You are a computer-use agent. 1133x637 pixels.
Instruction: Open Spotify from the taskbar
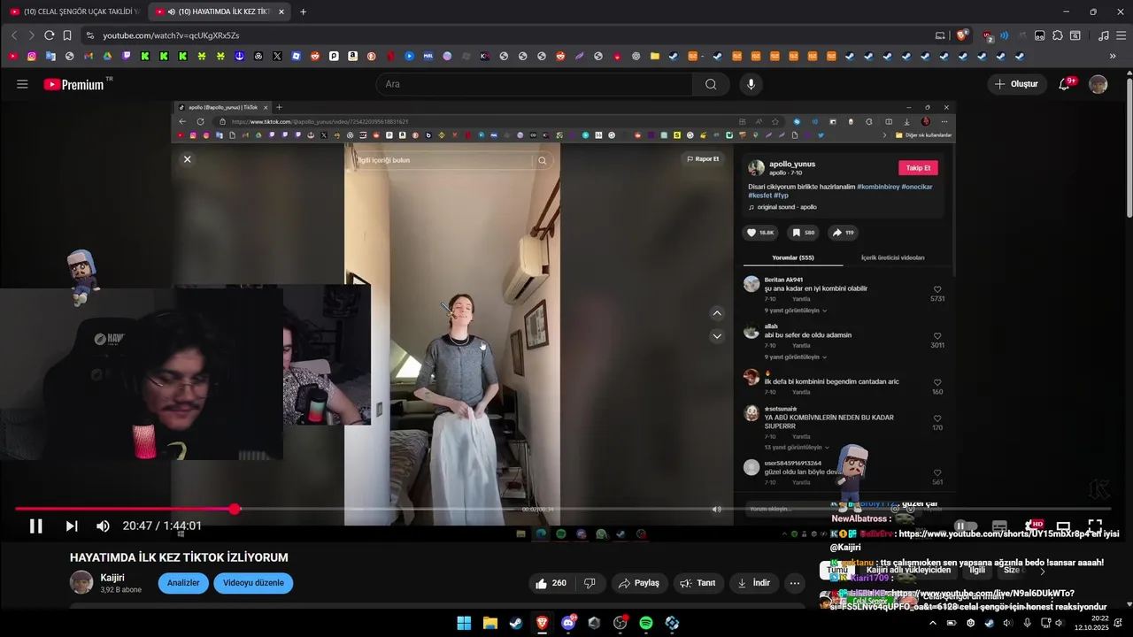pyautogui.click(x=646, y=623)
